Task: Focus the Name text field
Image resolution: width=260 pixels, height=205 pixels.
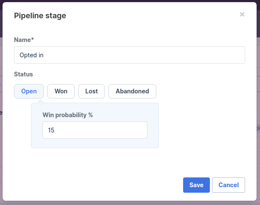Action: pos(130,55)
